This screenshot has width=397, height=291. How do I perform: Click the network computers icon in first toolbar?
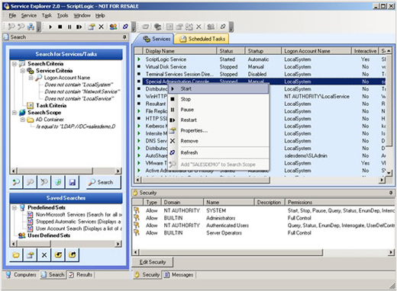(31, 27)
